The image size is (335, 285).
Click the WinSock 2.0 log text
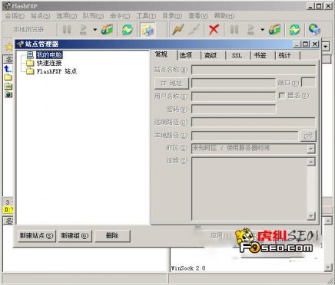(188, 268)
